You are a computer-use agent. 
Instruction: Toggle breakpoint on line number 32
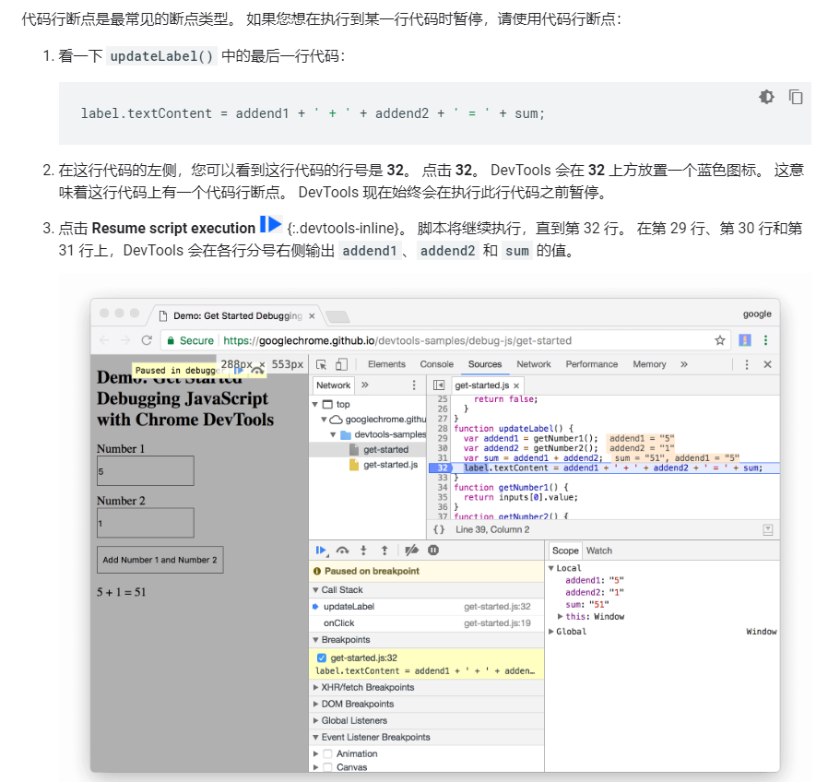click(x=442, y=468)
